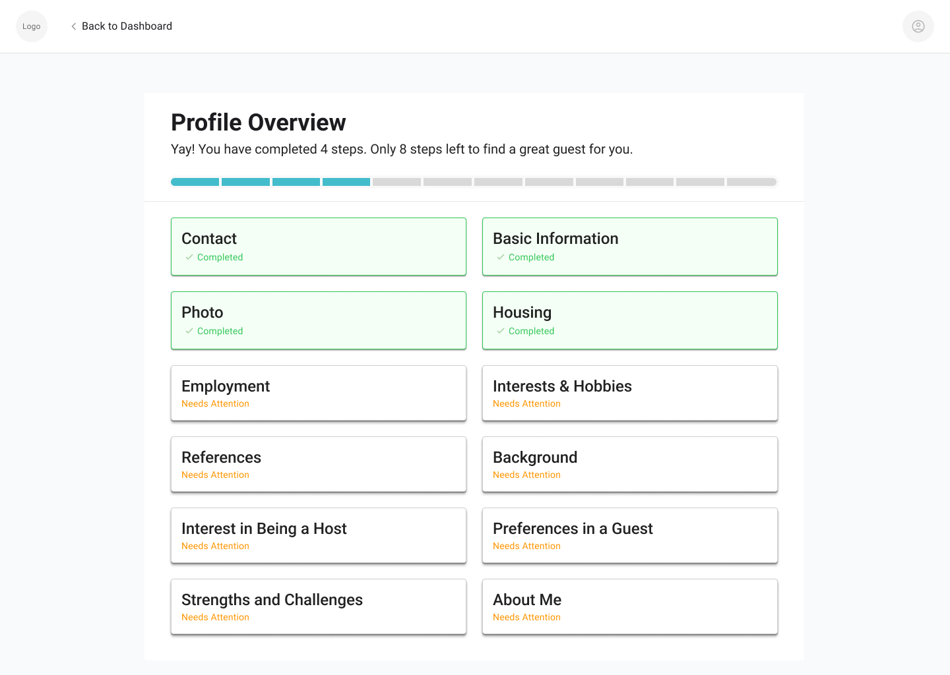Viewport: 950px width, 675px height.
Task: Select the Background section card
Action: [630, 464]
